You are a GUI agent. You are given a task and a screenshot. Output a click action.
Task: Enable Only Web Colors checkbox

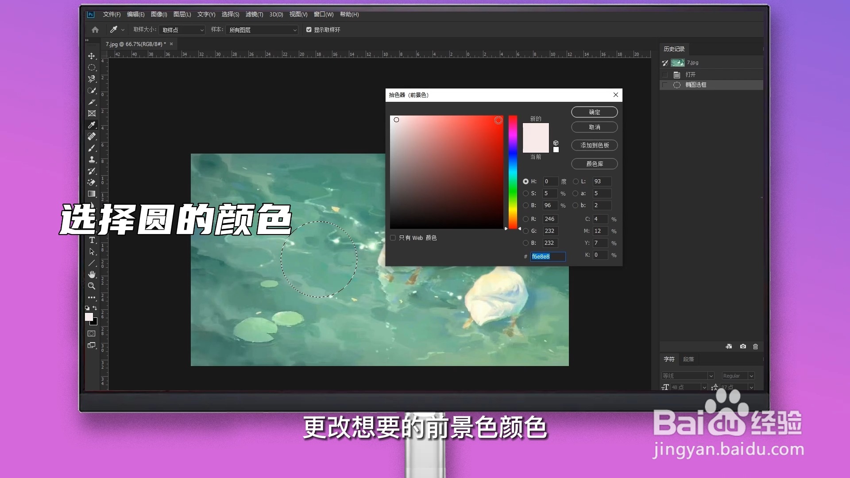(393, 238)
